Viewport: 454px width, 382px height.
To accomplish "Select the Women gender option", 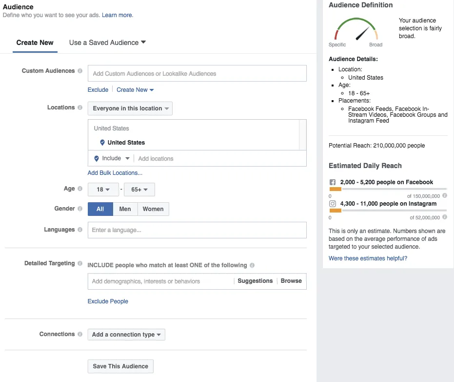I will pos(153,209).
